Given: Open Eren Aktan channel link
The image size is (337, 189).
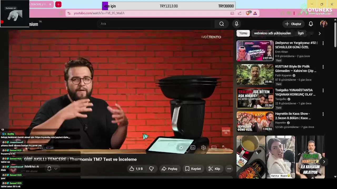Looking at the screenshot, I should tap(281, 52).
